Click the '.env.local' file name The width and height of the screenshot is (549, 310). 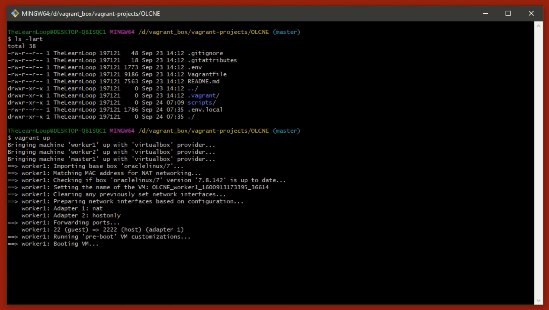click(205, 110)
